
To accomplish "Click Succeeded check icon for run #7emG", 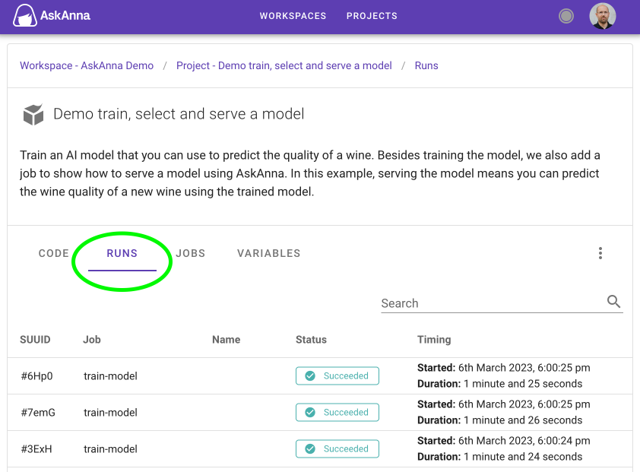I will (310, 413).
